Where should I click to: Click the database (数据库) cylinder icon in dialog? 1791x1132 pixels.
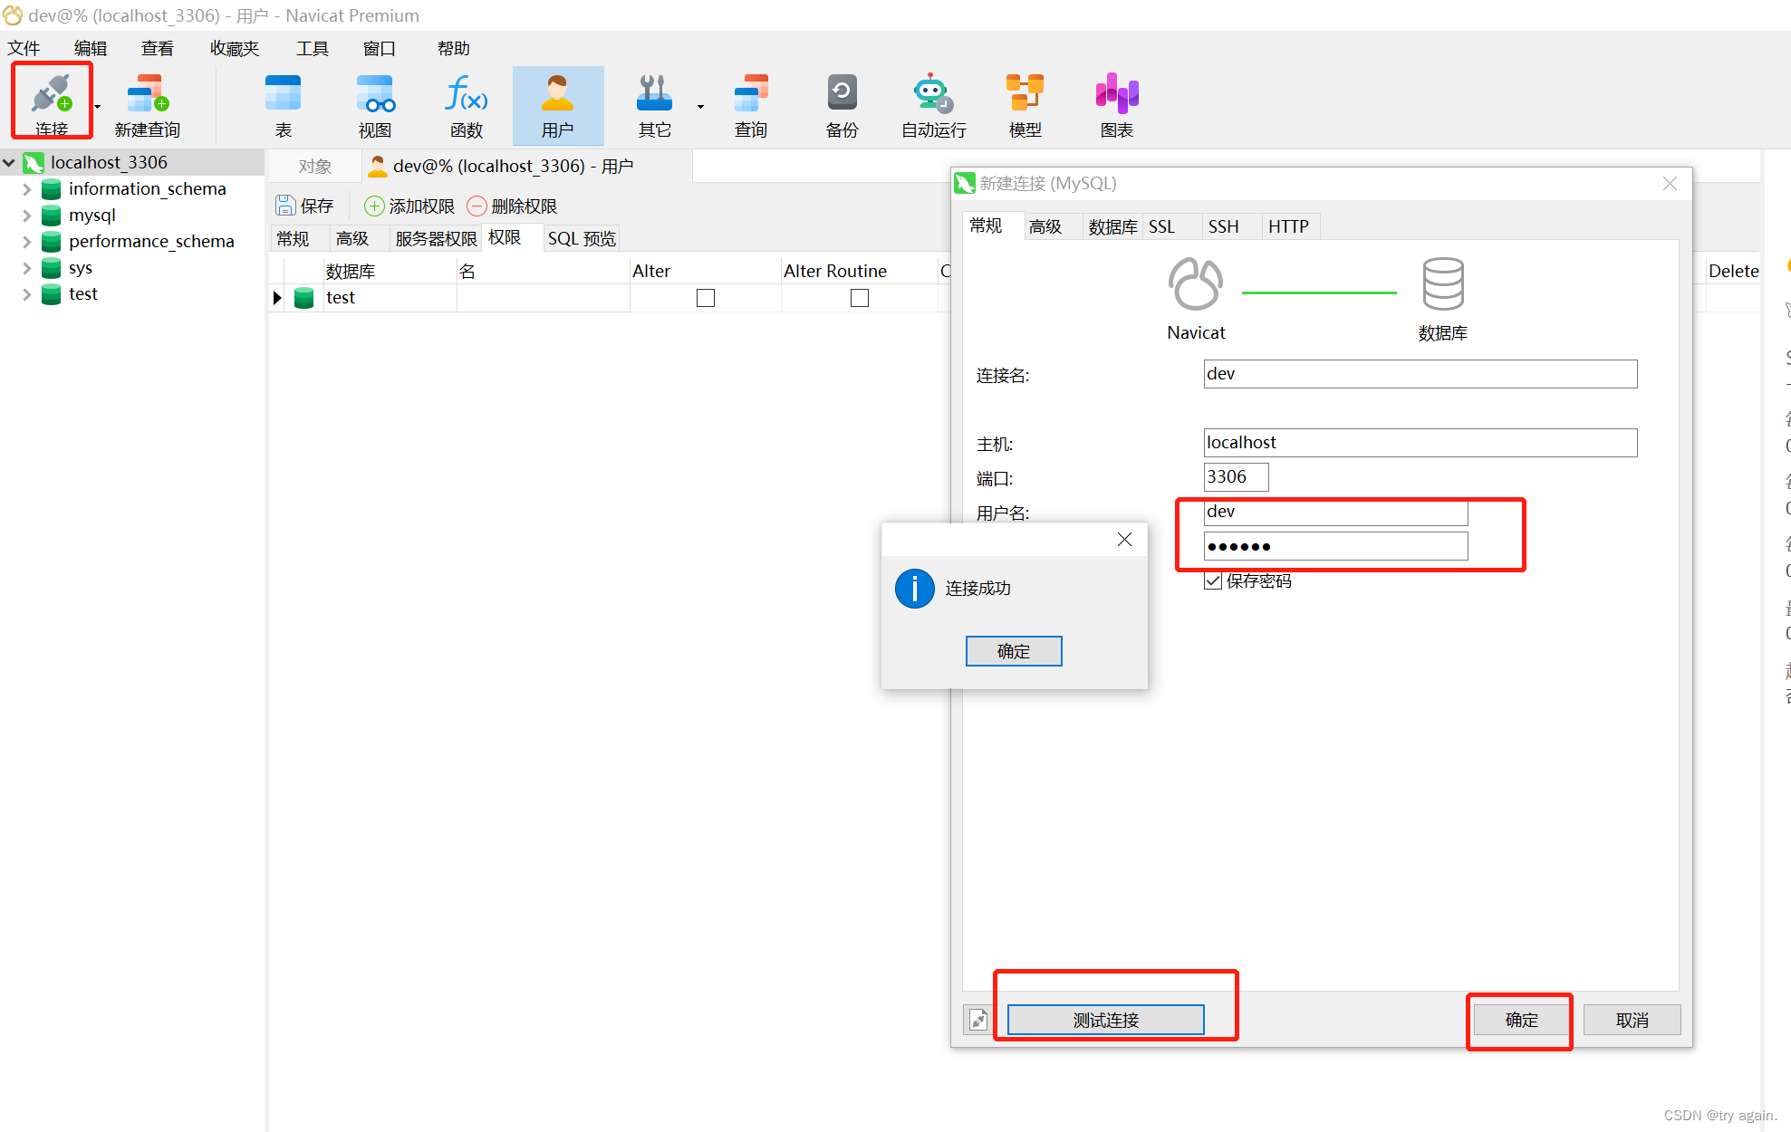(x=1443, y=284)
